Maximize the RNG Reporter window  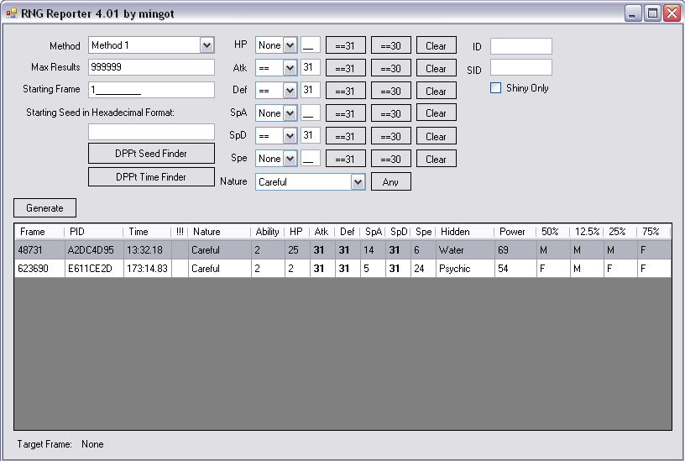(652, 13)
